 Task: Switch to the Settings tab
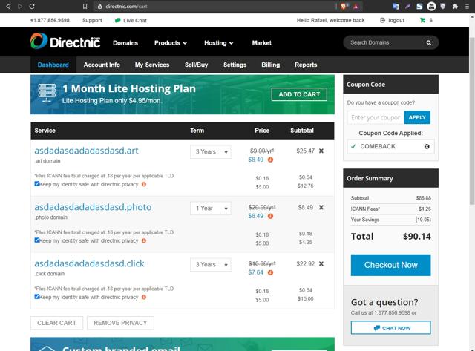pos(235,65)
